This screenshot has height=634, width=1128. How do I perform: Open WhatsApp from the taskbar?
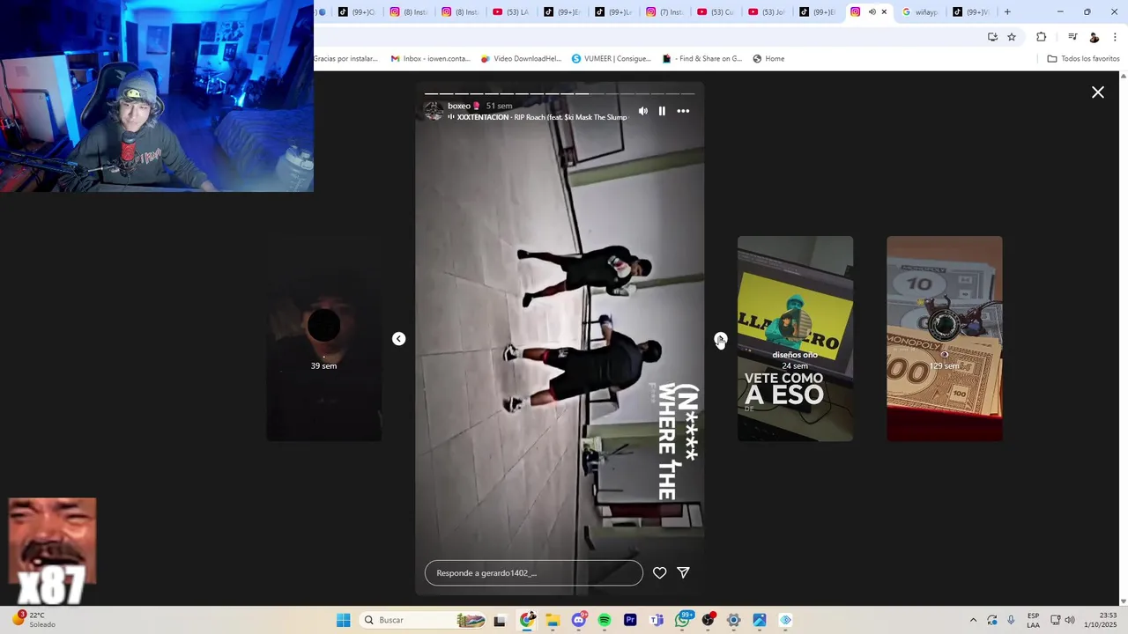(682, 620)
